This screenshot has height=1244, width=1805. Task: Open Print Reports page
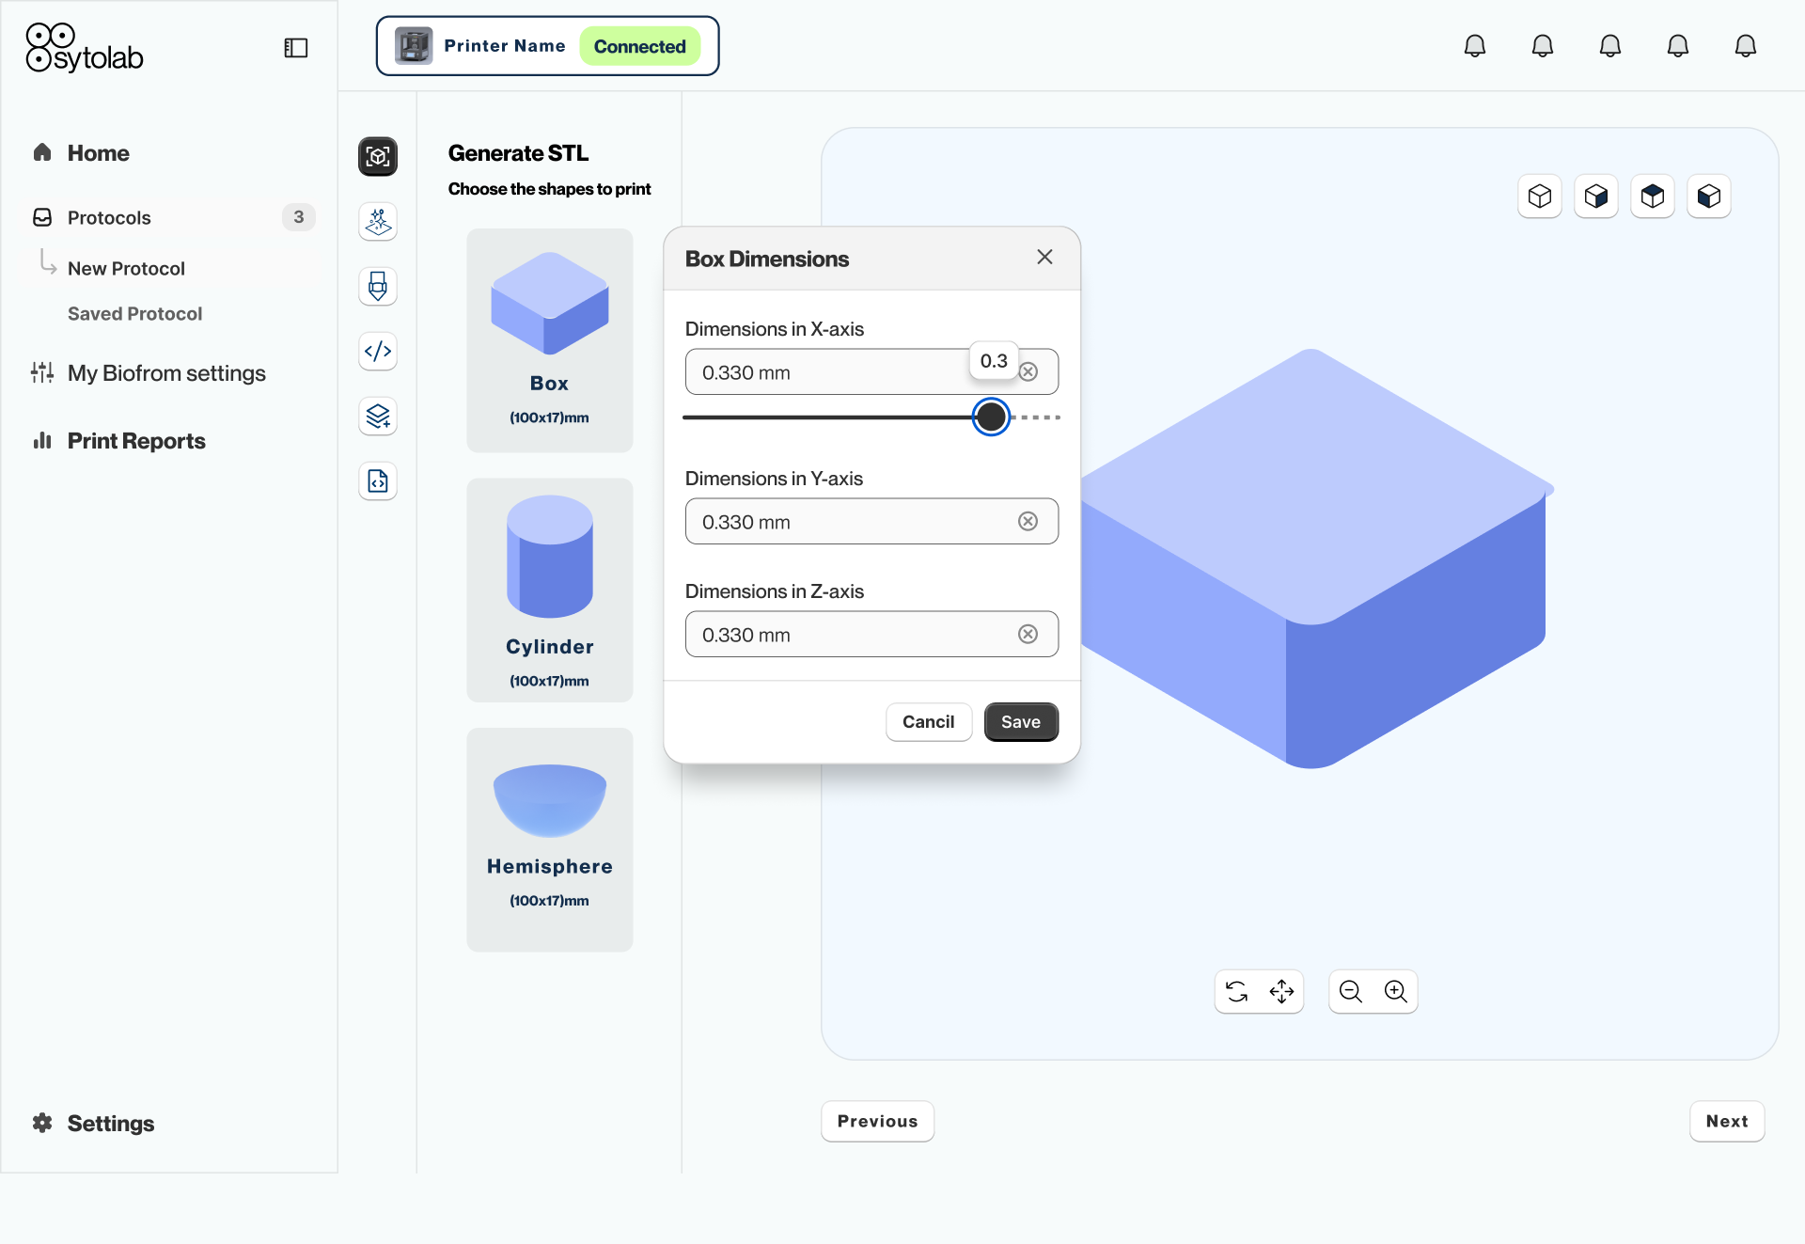(135, 441)
